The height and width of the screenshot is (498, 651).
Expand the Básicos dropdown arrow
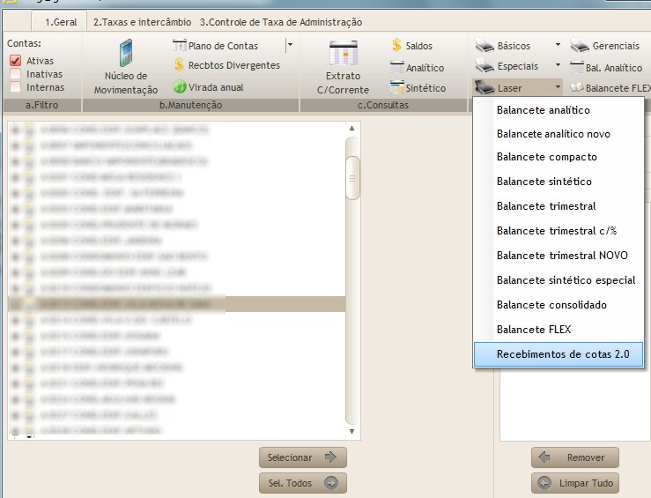point(557,46)
